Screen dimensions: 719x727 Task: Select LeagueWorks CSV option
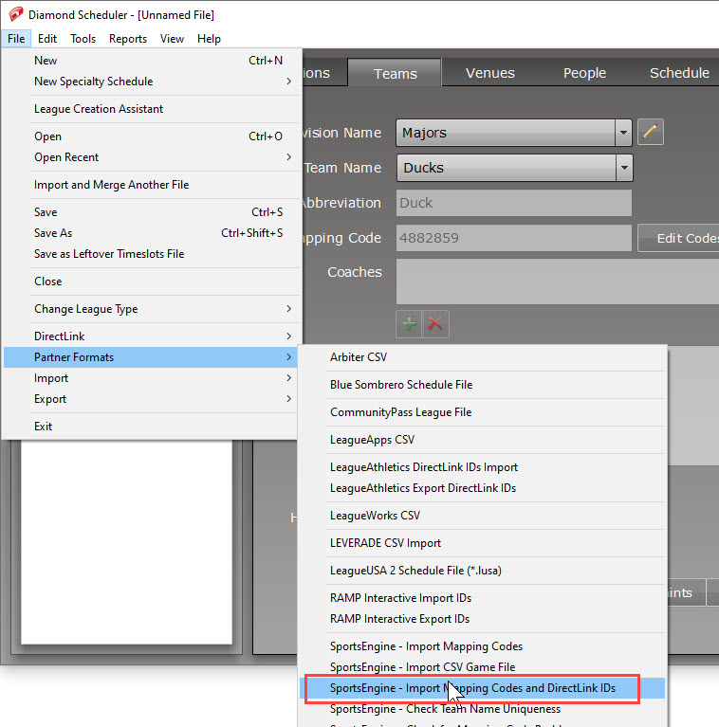(483, 515)
